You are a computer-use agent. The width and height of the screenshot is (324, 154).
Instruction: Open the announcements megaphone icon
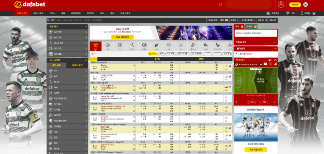220,4
